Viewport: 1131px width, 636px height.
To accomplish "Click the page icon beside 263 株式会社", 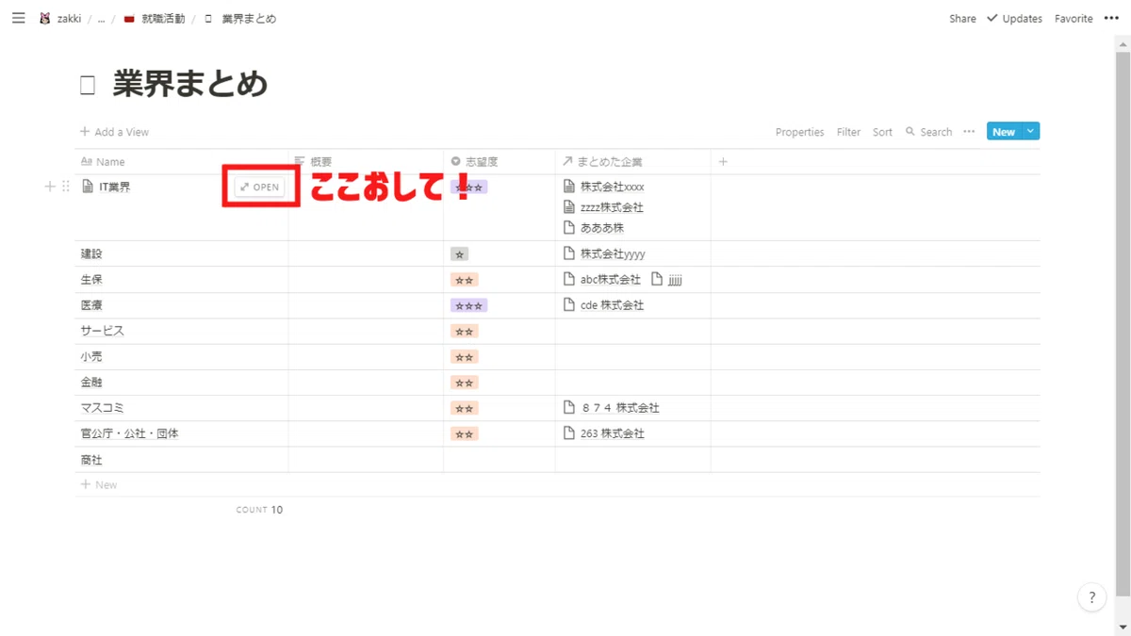I will tap(568, 433).
